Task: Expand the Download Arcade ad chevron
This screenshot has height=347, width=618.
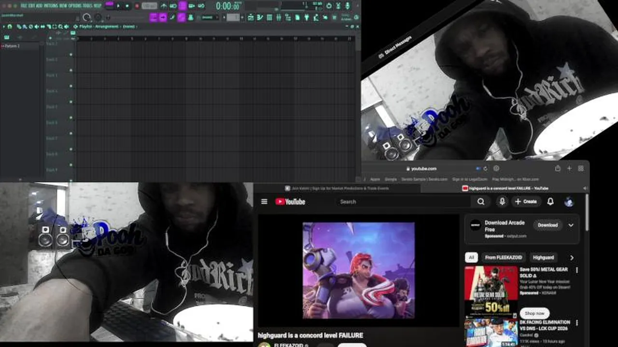Action: click(x=571, y=225)
